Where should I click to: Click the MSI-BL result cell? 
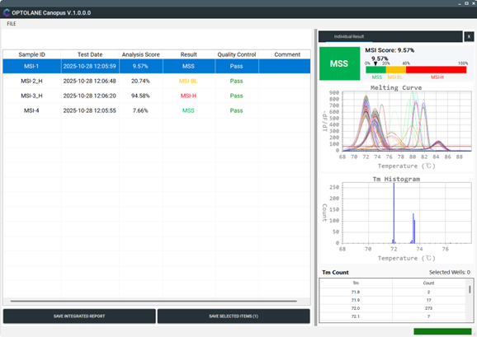point(188,81)
